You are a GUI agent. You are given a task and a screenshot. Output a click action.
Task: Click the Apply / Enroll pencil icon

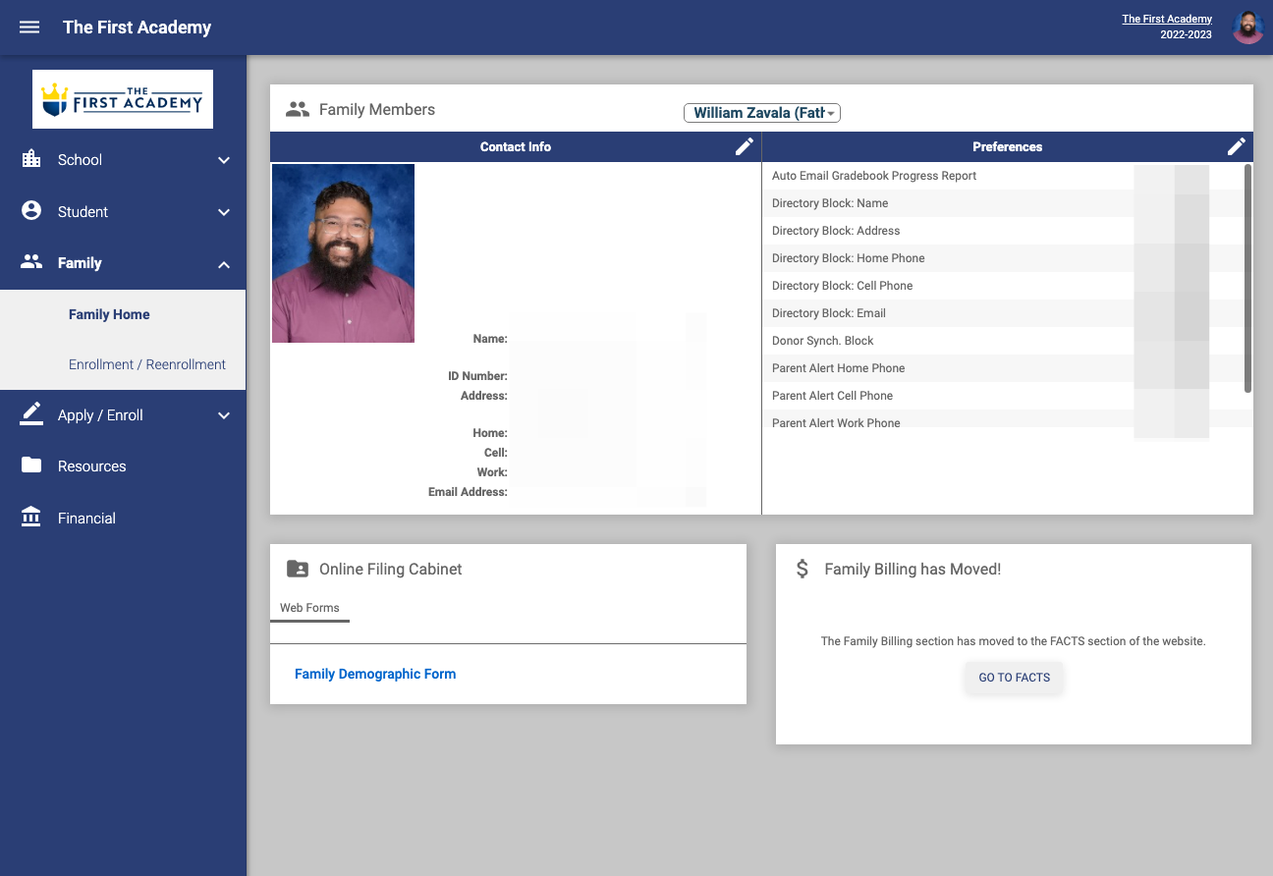click(x=31, y=414)
